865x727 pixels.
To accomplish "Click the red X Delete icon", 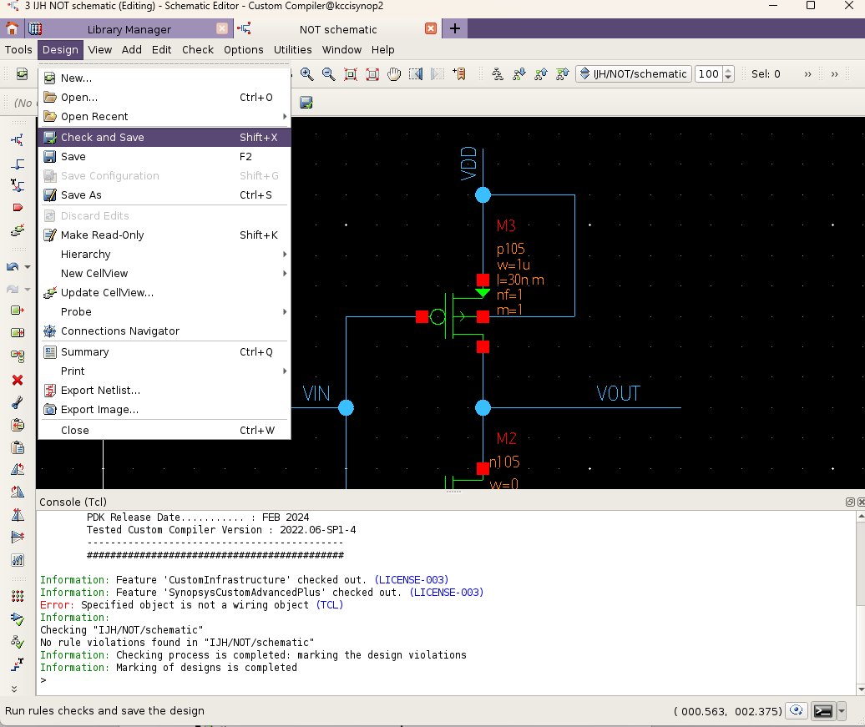I will pyautogui.click(x=18, y=380).
